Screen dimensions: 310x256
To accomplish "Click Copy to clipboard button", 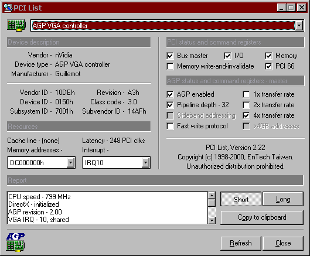I will pos(262,217).
